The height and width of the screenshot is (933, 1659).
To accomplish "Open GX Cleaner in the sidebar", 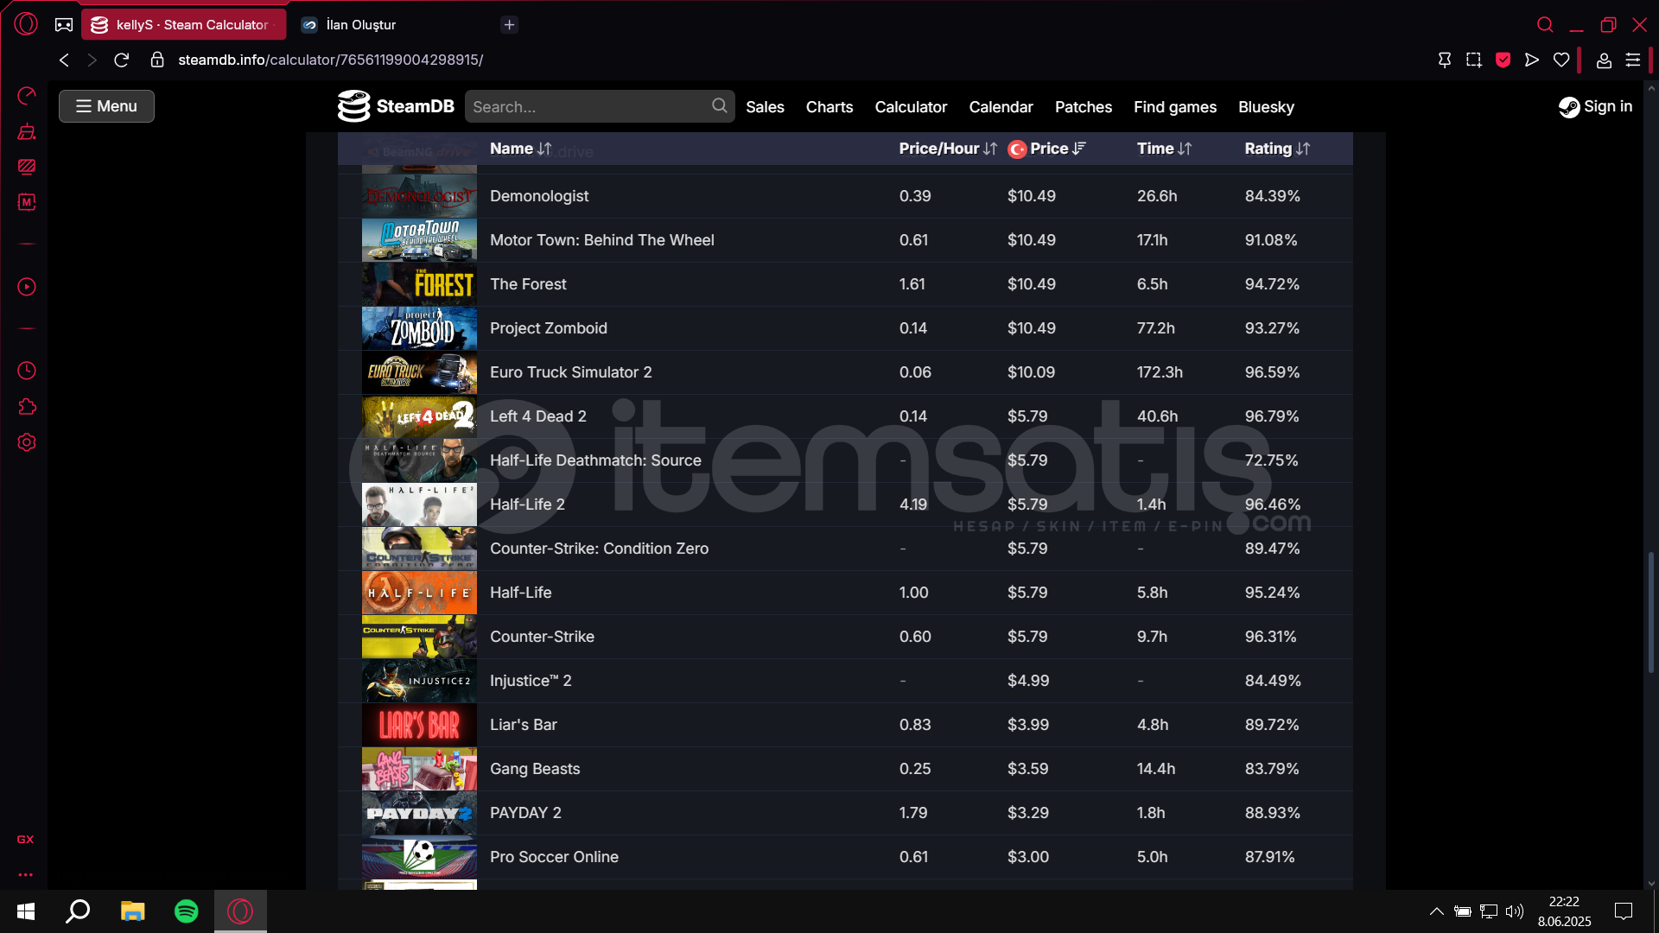I will 27,131.
